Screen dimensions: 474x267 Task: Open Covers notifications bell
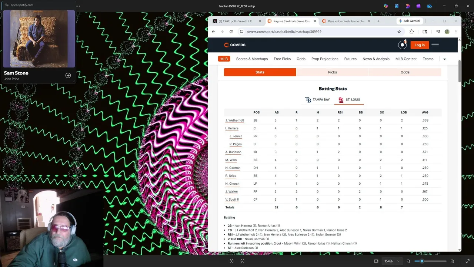tap(402, 45)
